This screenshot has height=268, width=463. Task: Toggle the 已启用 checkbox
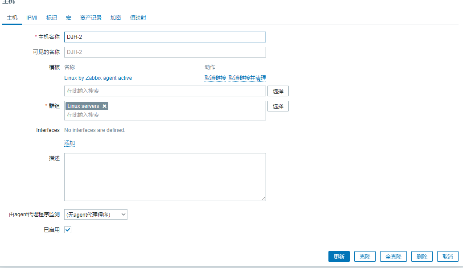[68, 230]
